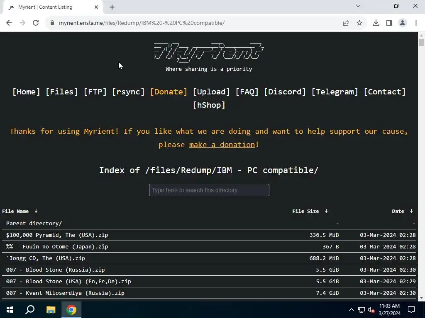The height and width of the screenshot is (318, 425).
Task: Open Parent directory/ entry
Action: pos(34,223)
